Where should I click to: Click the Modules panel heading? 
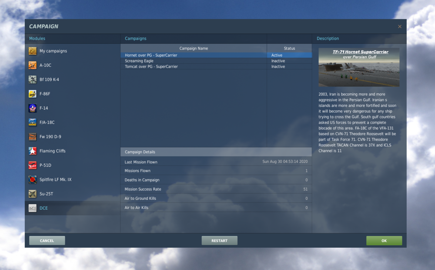point(37,39)
